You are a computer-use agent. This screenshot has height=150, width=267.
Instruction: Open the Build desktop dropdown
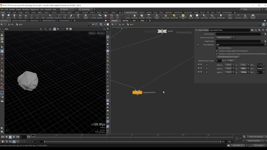pos(69,9)
